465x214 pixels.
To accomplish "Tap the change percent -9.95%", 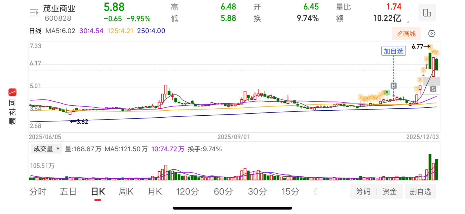I will 138,19.
